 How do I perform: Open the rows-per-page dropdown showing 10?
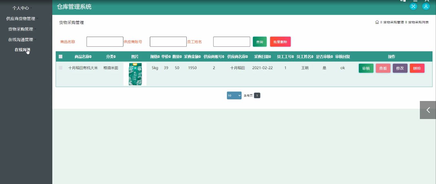tap(234, 96)
